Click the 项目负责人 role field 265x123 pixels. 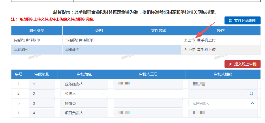point(84,113)
